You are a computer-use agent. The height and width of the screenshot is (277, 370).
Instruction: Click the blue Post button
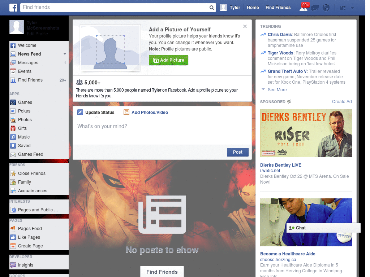pyautogui.click(x=238, y=152)
